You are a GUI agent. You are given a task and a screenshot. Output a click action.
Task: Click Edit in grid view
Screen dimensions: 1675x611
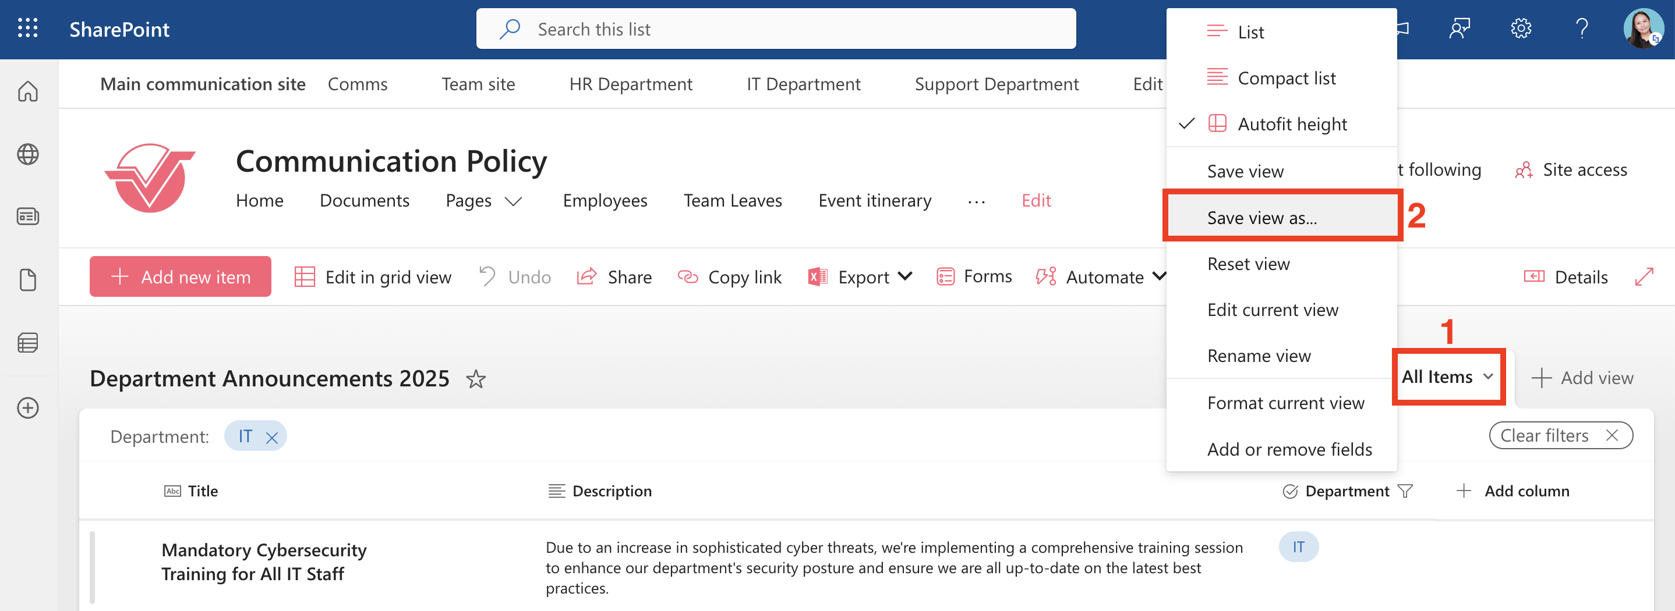(x=373, y=277)
